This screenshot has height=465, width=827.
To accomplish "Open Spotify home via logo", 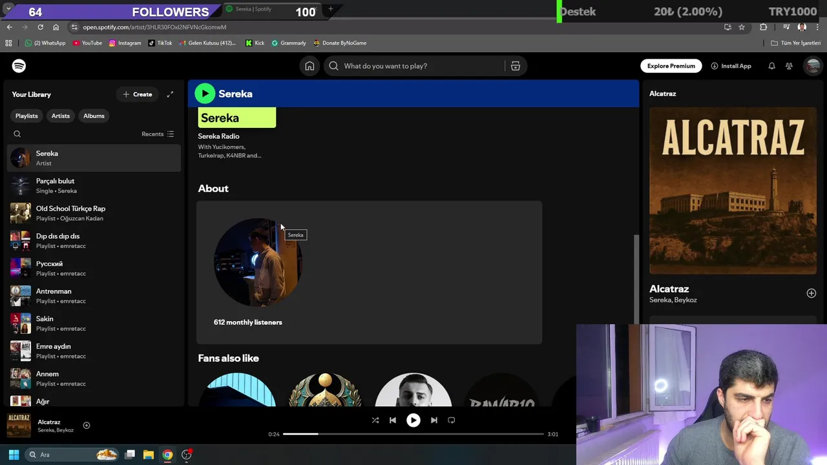I will (x=19, y=66).
